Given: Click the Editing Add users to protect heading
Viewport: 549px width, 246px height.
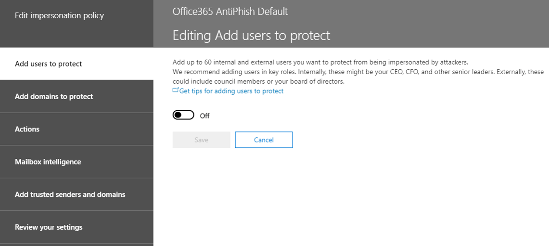Looking at the screenshot, I should (251, 36).
